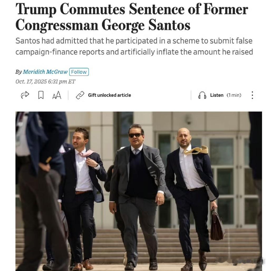Click the subheadline about campaign-finance reports
The image size is (272, 271).
click(x=134, y=46)
